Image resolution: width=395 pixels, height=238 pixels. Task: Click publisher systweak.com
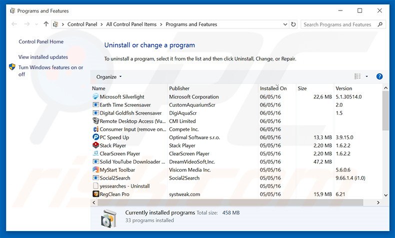coord(184,194)
